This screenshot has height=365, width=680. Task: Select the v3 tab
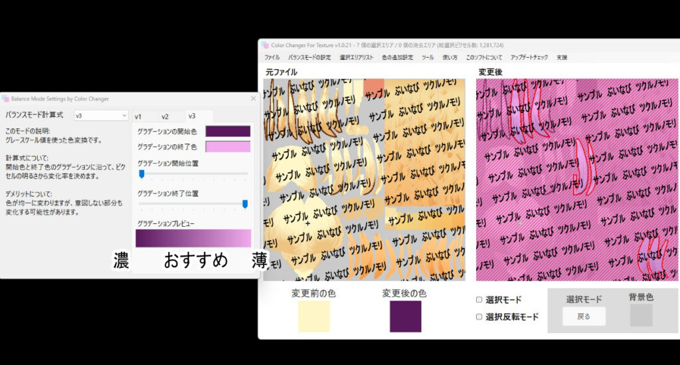pos(192,117)
